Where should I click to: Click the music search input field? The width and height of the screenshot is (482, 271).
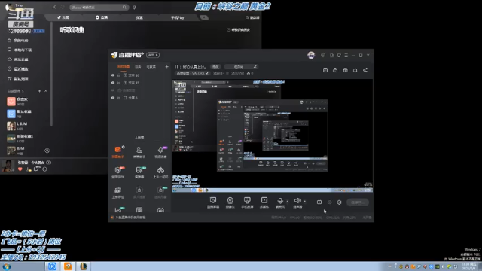coord(99,7)
